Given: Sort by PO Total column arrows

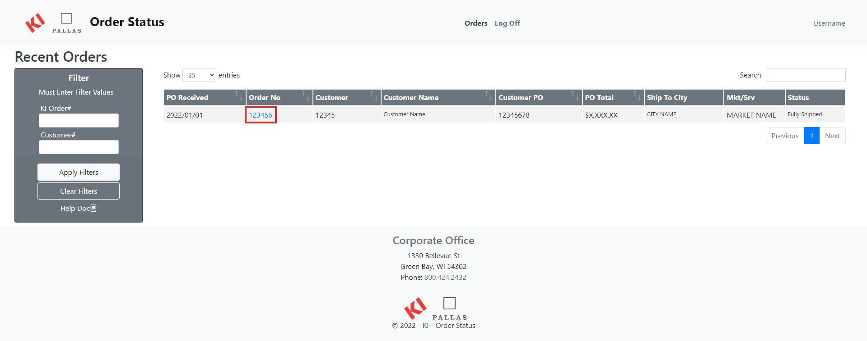Looking at the screenshot, I should [637, 95].
